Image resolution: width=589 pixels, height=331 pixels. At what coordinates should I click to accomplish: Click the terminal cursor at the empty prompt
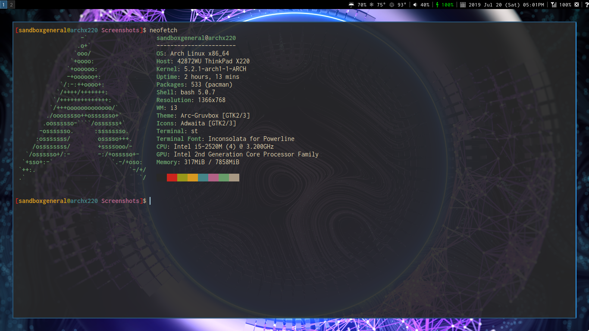[150, 201]
